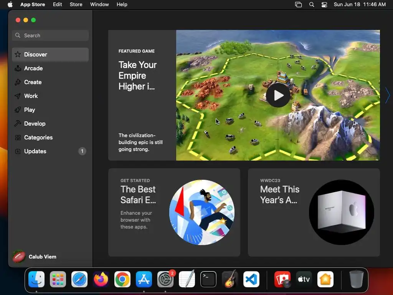Launch Safari from the Dock
The width and height of the screenshot is (393, 295).
79,279
